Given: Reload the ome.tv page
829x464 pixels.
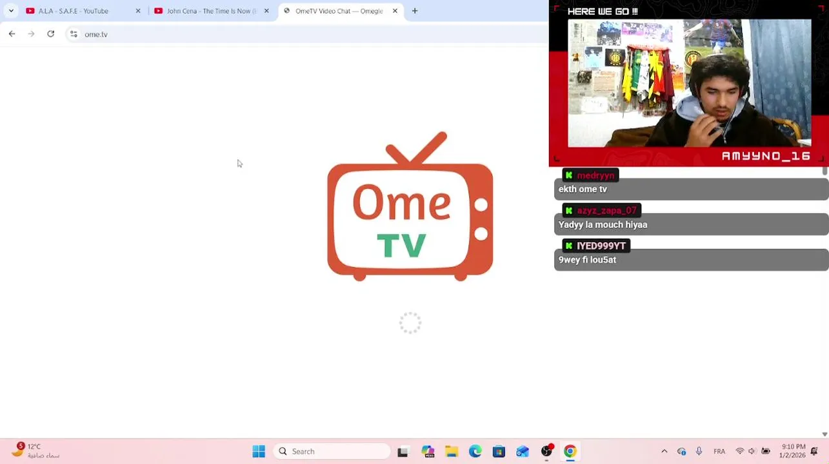Looking at the screenshot, I should coord(50,34).
